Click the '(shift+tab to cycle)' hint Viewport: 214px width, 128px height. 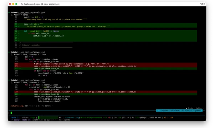coord(42,120)
